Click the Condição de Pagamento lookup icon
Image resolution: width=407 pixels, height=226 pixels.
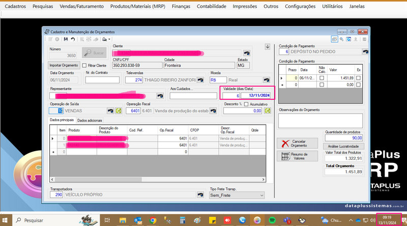pos(365,52)
